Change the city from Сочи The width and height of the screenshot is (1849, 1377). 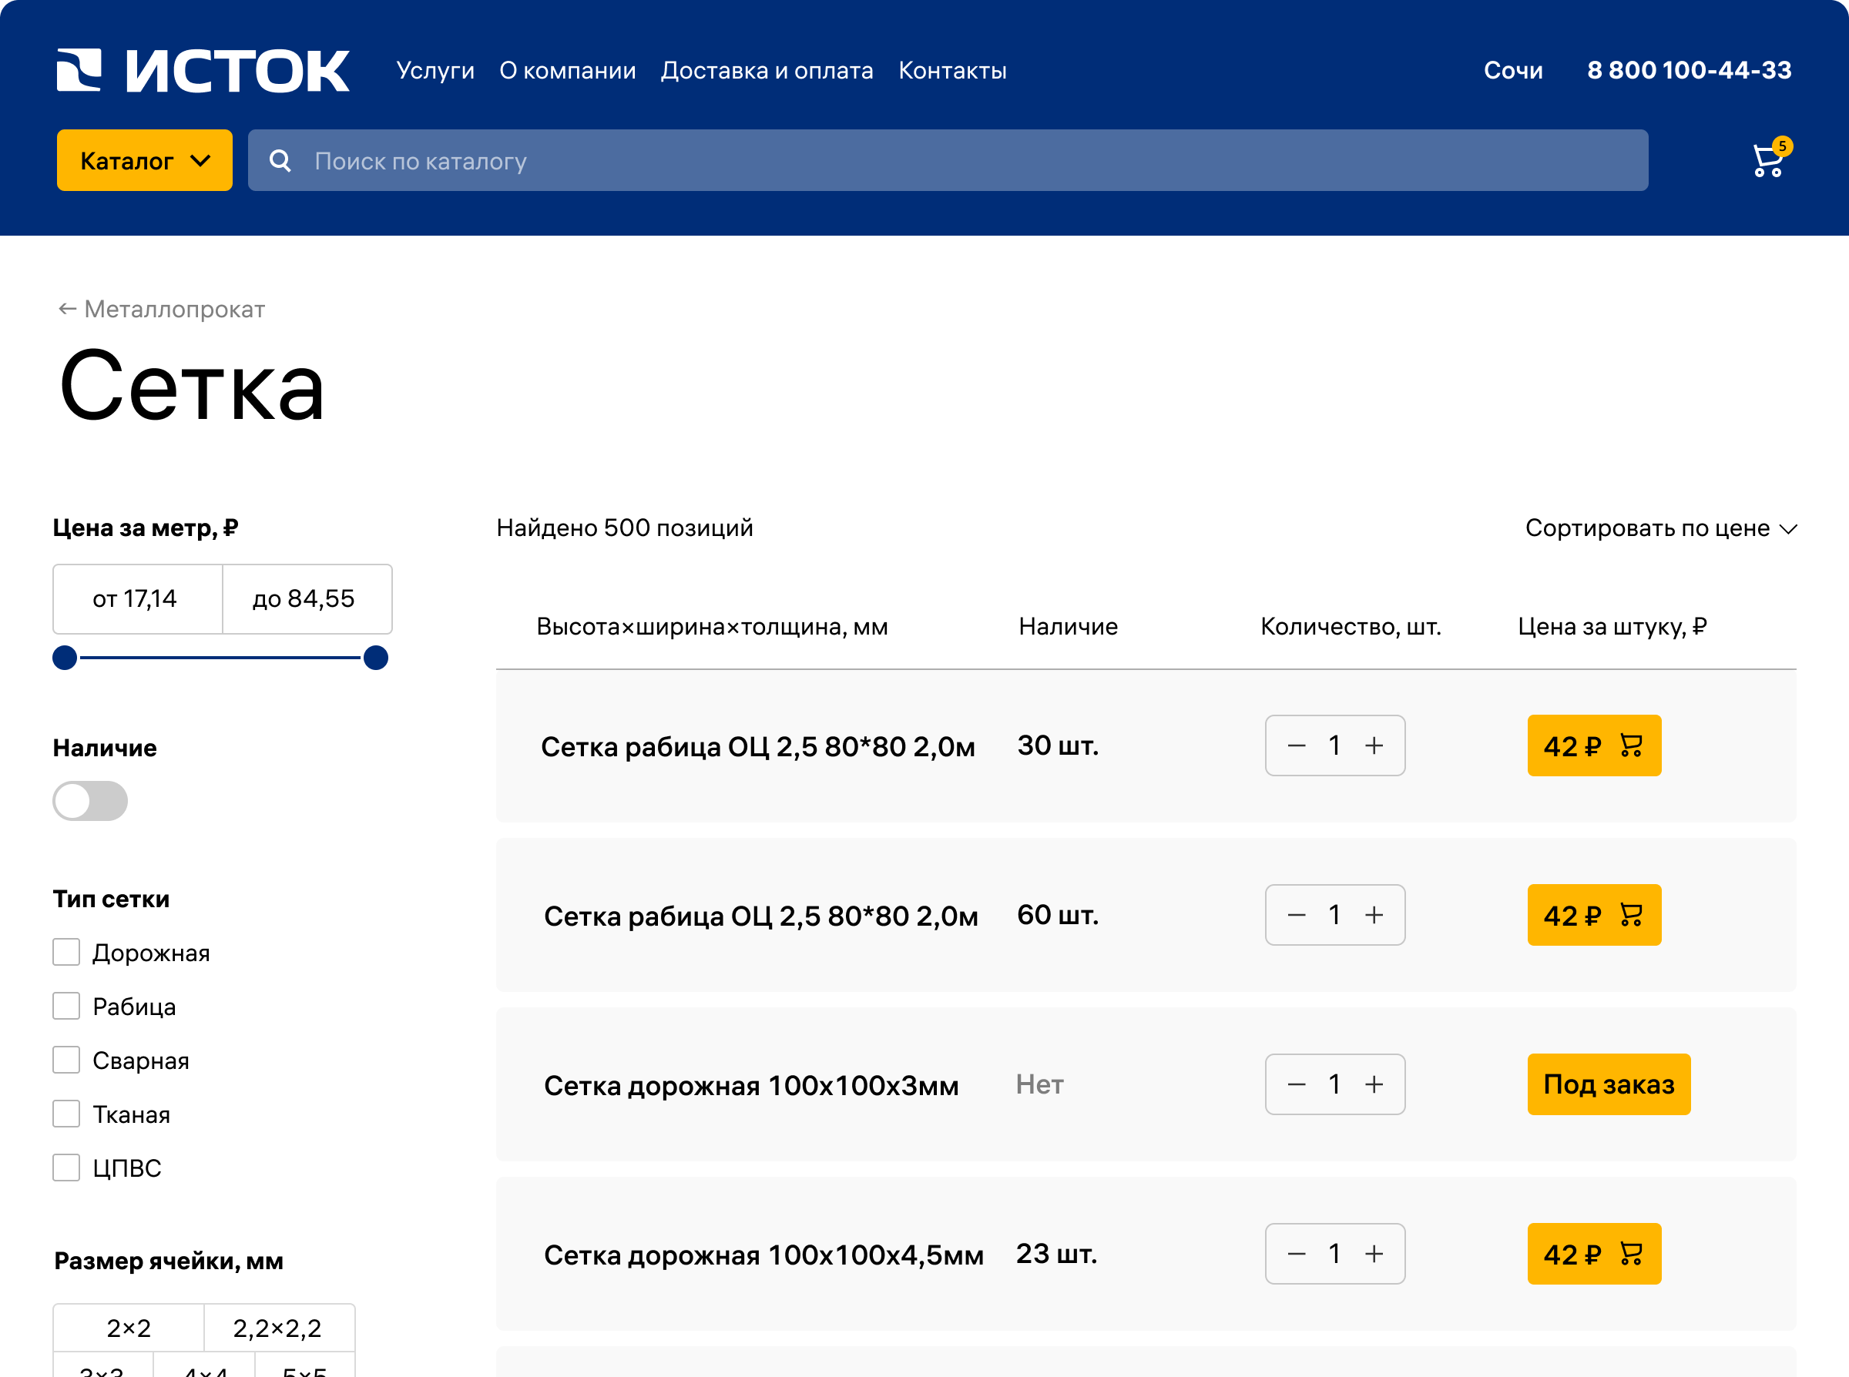pyautogui.click(x=1512, y=71)
